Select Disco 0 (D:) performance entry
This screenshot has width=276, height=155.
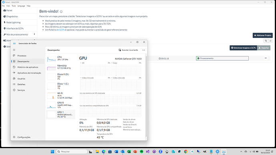pyautogui.click(x=61, y=77)
